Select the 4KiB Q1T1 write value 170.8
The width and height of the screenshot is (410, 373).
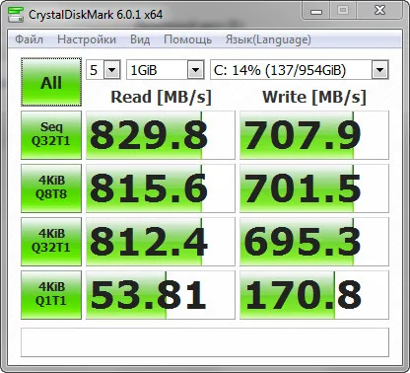click(314, 295)
